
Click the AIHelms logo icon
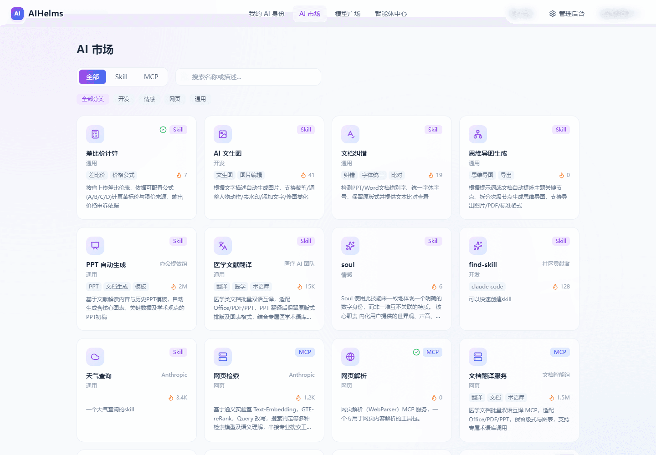pos(17,14)
